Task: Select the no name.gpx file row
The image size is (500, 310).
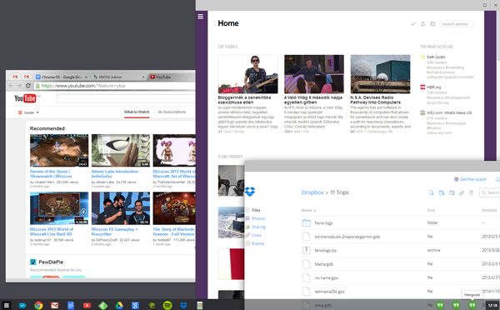Action: click(401, 277)
